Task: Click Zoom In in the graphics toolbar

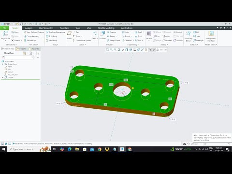Action: pos(111,50)
